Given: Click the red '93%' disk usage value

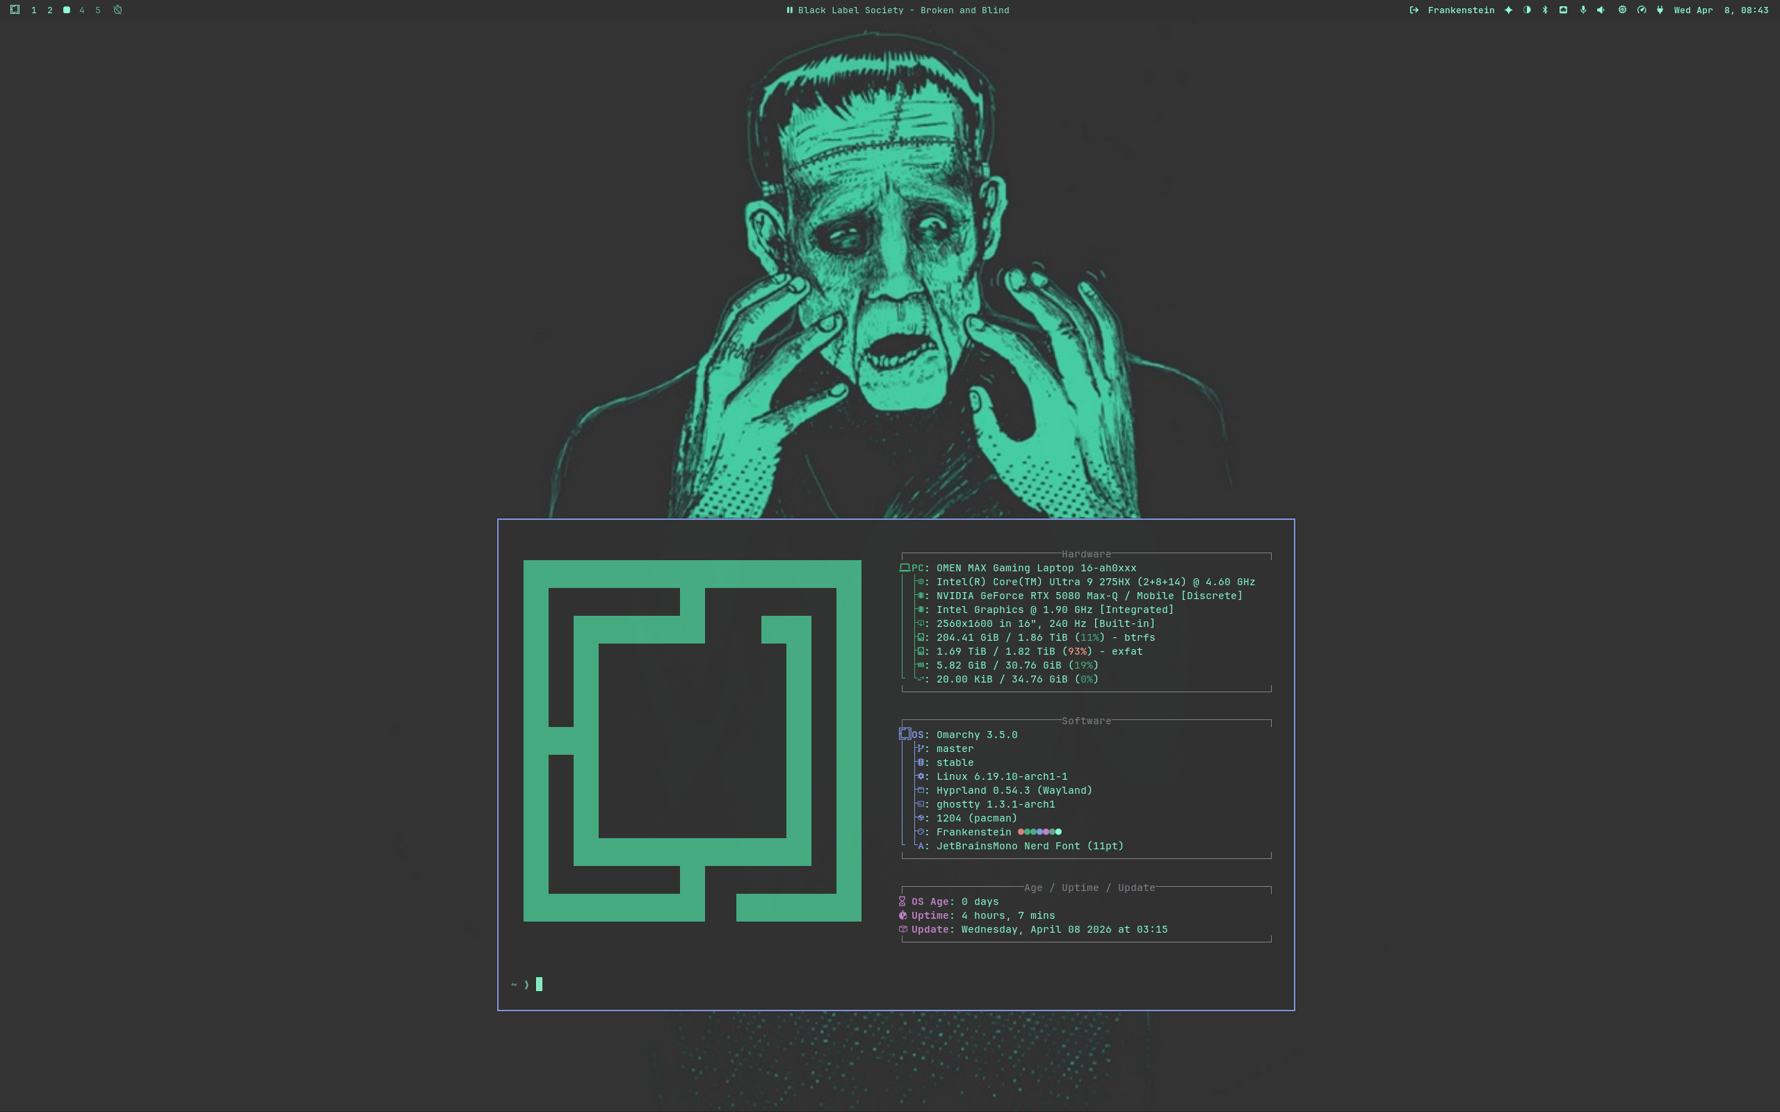Looking at the screenshot, I should coord(1078,652).
